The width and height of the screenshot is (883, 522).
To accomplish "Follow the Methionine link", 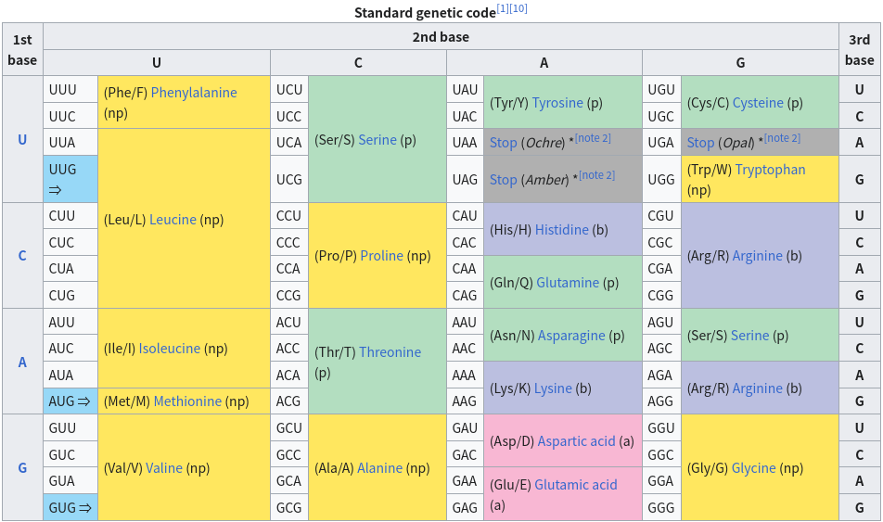I will point(187,401).
